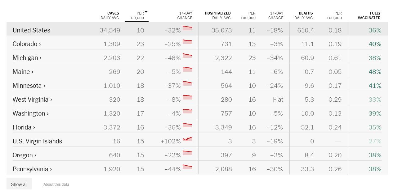Open the Colorado state page link
This screenshot has height=195, width=393.
click(x=27, y=44)
